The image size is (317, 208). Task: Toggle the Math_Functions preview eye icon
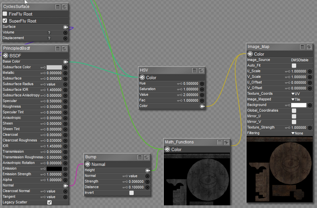tap(226, 142)
